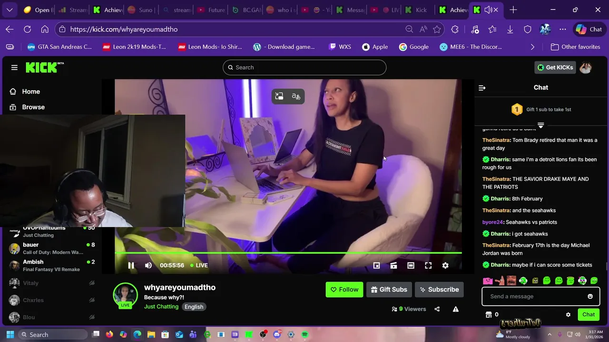Toggle the Kick hamburger sidebar menu
The width and height of the screenshot is (609, 342).
click(14, 67)
